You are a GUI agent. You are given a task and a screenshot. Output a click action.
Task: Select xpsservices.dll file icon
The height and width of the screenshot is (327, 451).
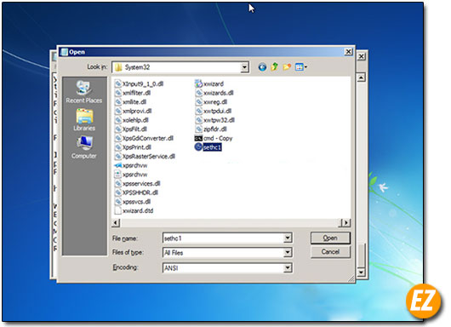pyautogui.click(x=118, y=183)
